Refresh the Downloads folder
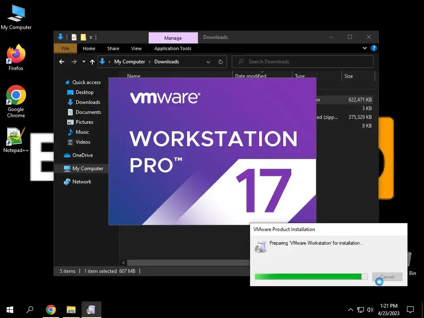Viewport: 424px width, 318px height. [x=220, y=62]
